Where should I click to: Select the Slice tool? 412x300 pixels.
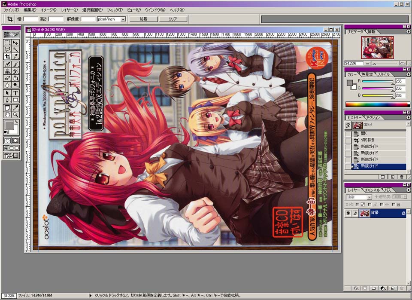pos(15,56)
